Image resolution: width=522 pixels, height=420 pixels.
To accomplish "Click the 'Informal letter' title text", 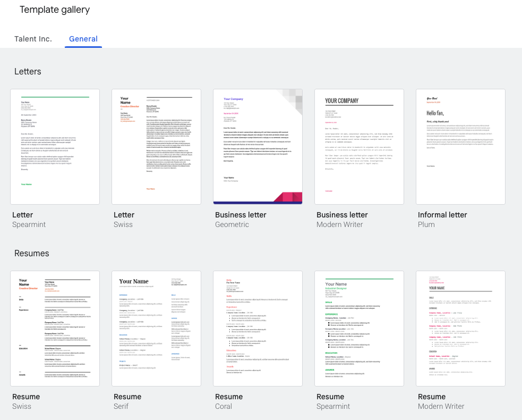I will click(442, 215).
